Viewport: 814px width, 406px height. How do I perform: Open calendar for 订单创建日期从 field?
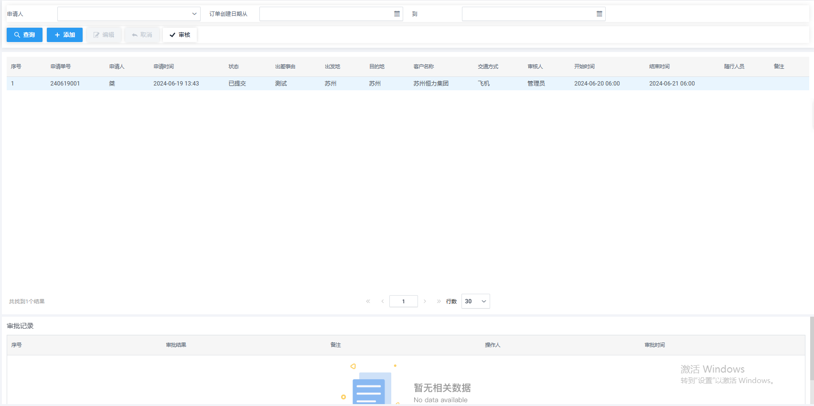click(x=397, y=14)
